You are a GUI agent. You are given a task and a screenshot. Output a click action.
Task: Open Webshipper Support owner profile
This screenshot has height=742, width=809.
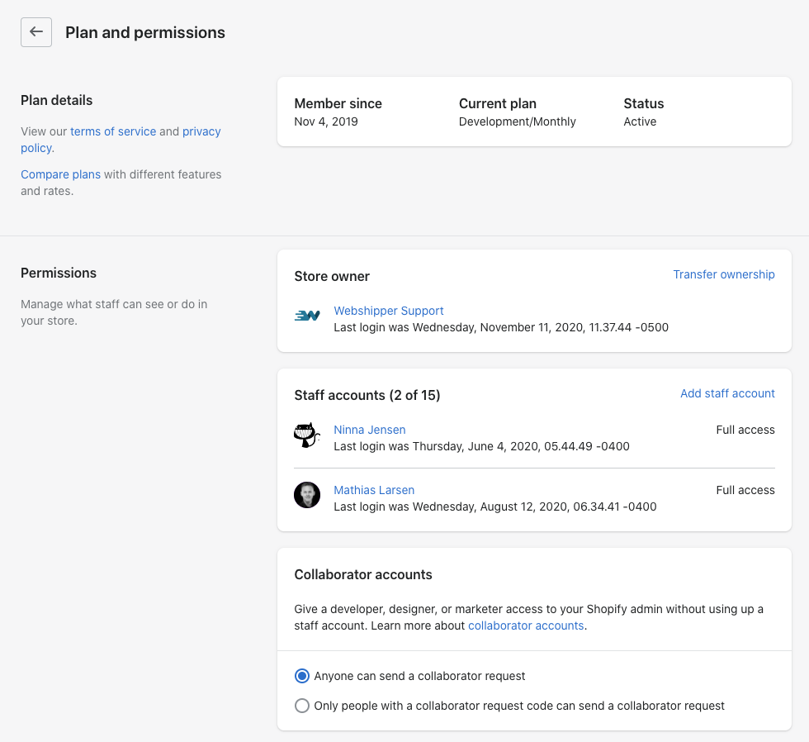point(388,311)
